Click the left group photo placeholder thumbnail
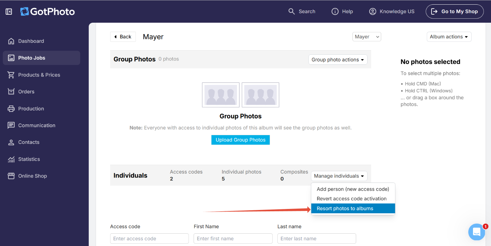 point(221,95)
